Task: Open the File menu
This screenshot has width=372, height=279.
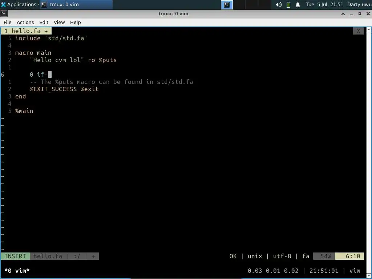Action: pos(7,22)
